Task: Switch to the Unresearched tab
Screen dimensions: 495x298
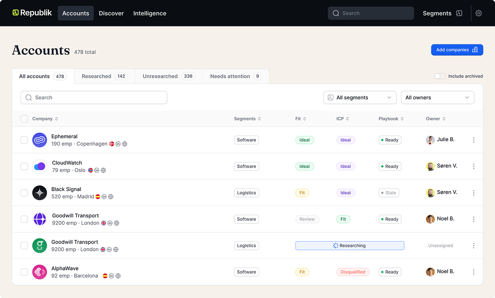Action: pyautogui.click(x=169, y=76)
